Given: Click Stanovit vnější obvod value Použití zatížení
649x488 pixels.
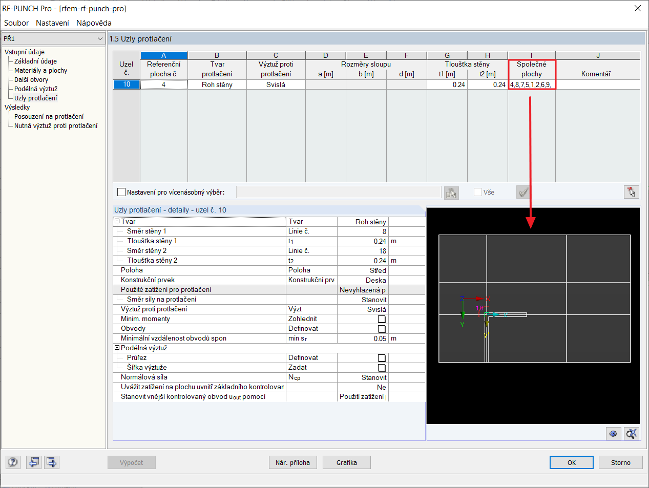Looking at the screenshot, I should [363, 397].
